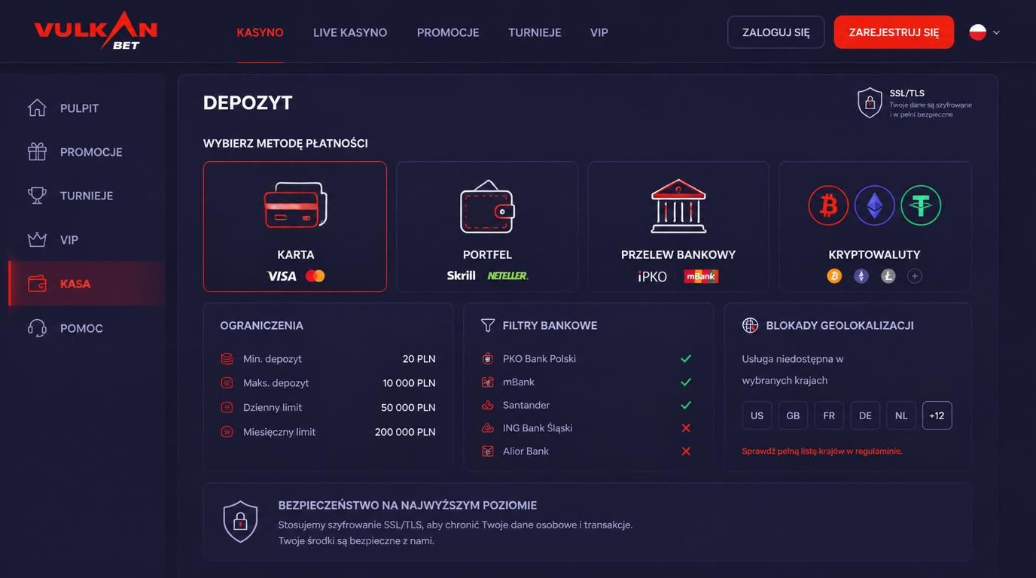Click the large Tether icon in Kryptowaluty card
The width and height of the screenshot is (1036, 578).
(x=921, y=205)
